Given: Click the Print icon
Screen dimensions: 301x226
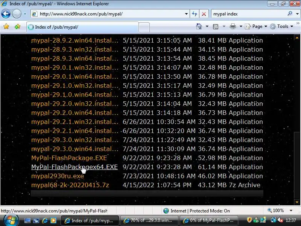Looking at the screenshot, I should coord(233,26).
